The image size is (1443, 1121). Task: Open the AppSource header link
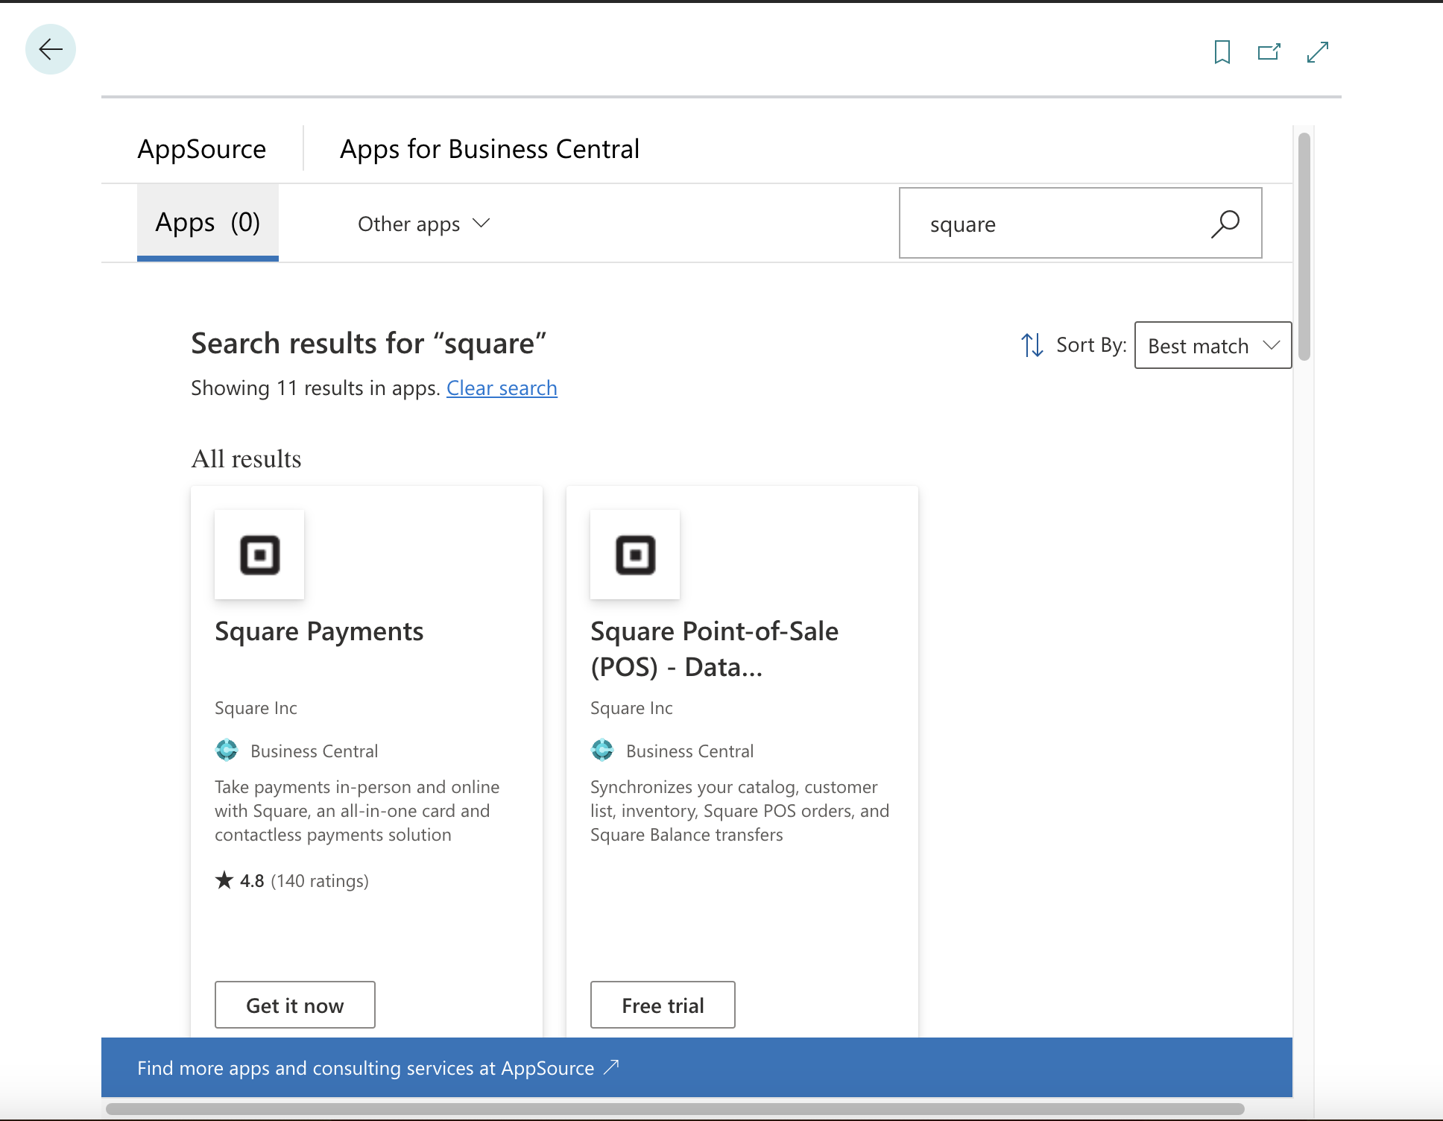click(x=202, y=149)
